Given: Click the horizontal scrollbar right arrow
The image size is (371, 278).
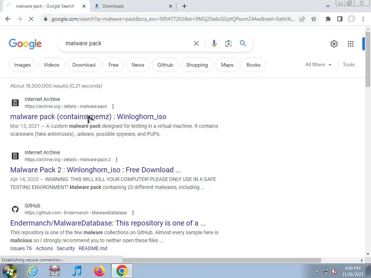Looking at the screenshot, I should pyautogui.click(x=362, y=260).
